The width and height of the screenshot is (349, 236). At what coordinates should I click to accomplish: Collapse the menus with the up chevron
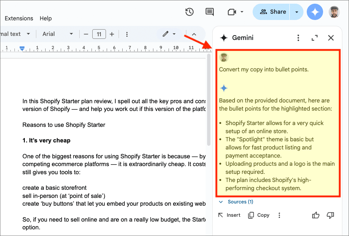click(194, 34)
